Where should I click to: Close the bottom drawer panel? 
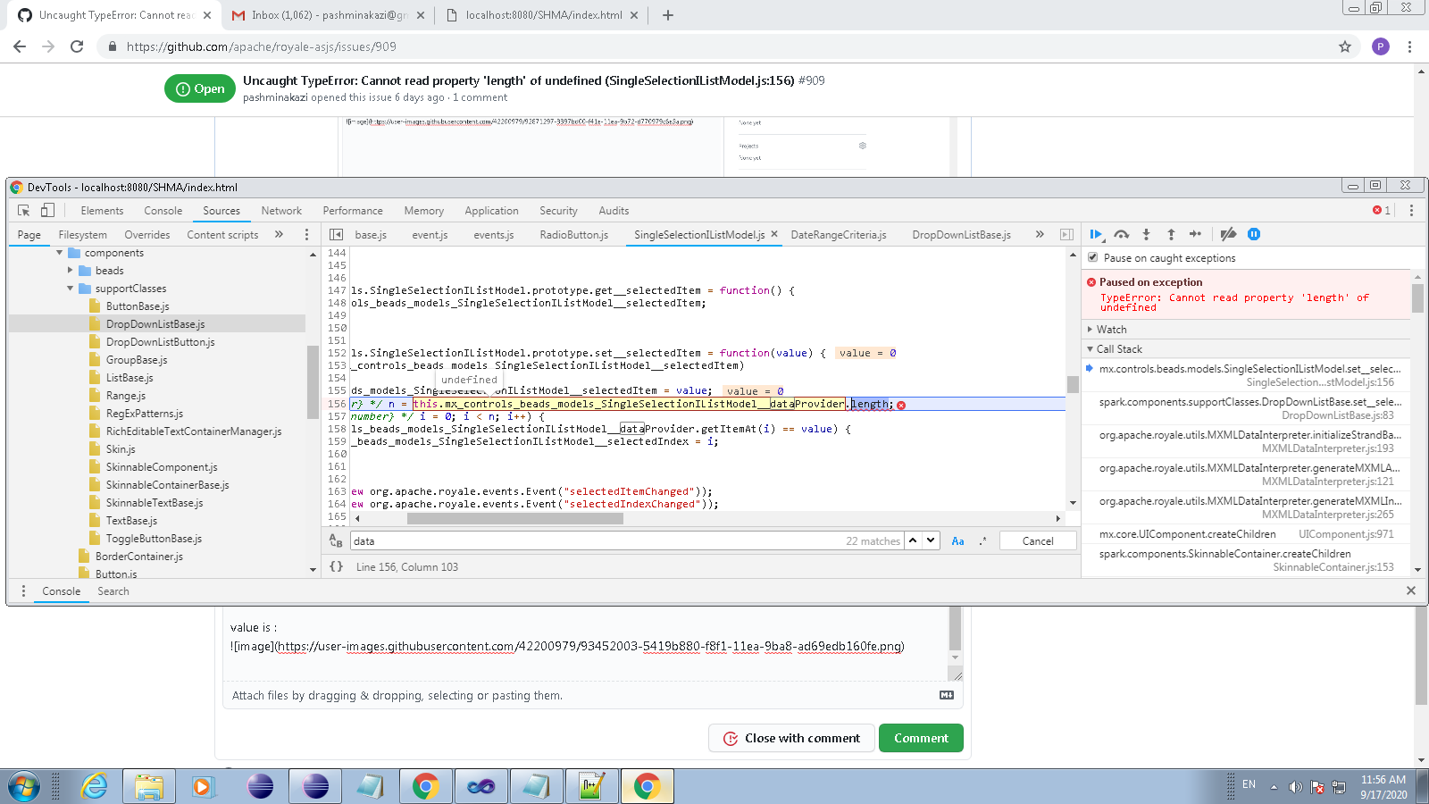(1411, 590)
